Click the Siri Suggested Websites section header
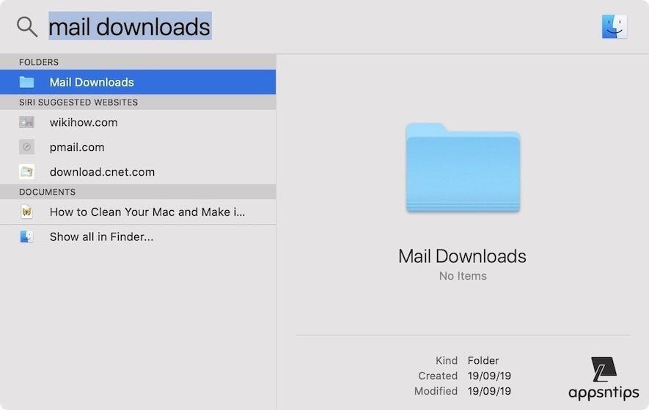The height and width of the screenshot is (410, 649). coord(78,102)
